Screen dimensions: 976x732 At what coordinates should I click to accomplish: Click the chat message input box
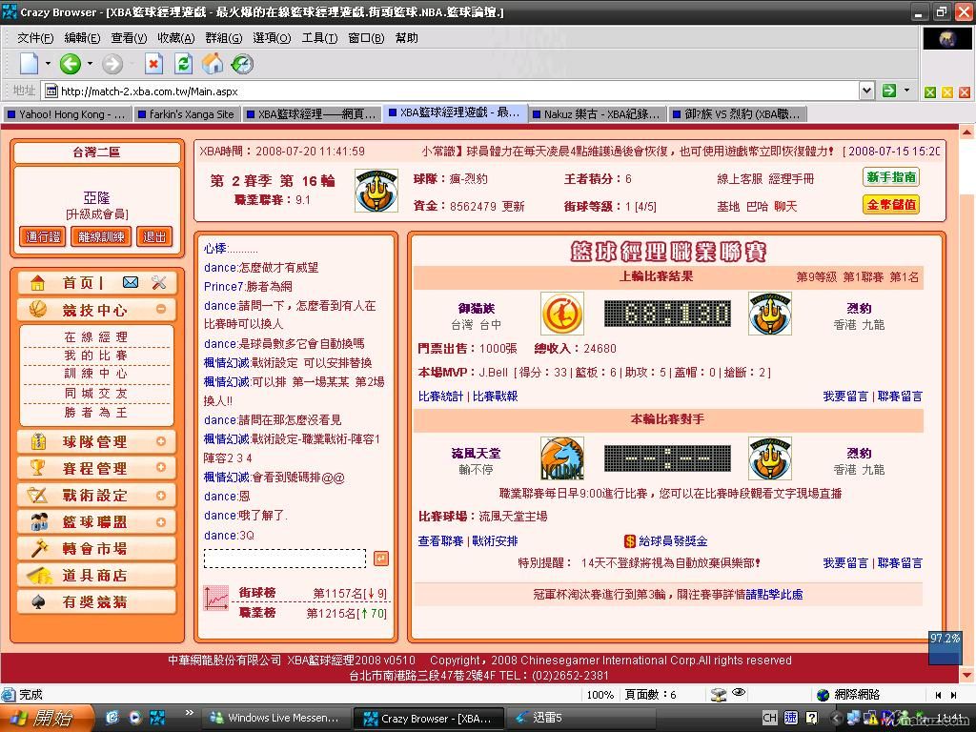click(285, 559)
